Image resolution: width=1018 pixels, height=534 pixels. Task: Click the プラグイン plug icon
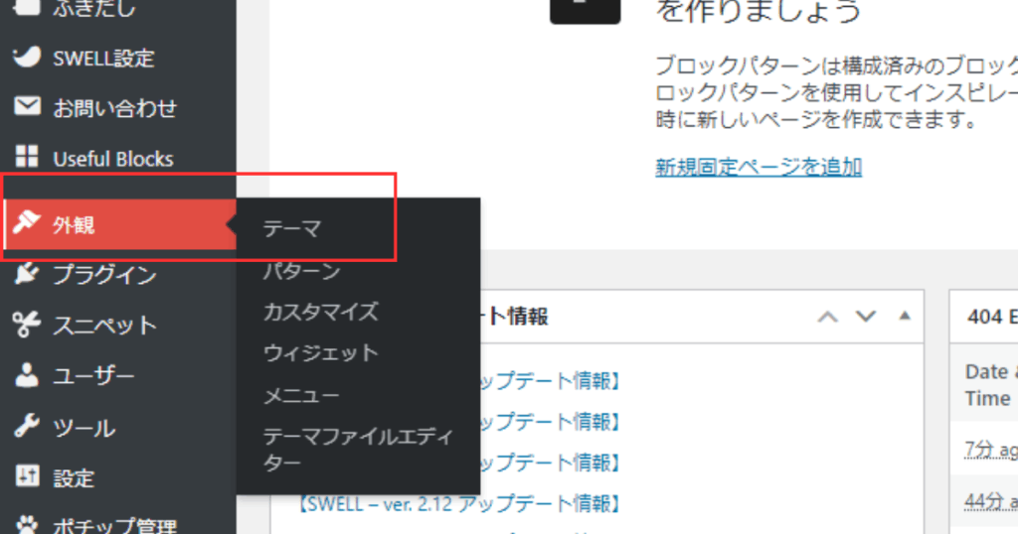(x=27, y=273)
